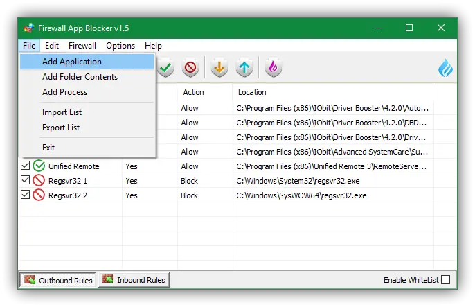
Task: Switch to the Outbound Rules tab
Action: click(x=58, y=280)
